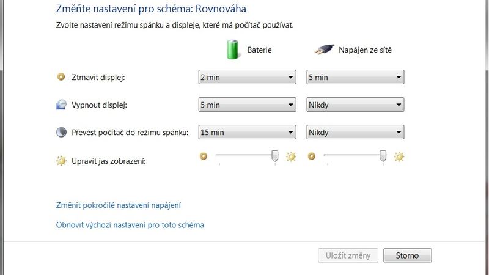Image resolution: width=489 pixels, height=275 pixels.
Task: Click the low brightness icon of the plugged-in slider
Action: [x=312, y=156]
